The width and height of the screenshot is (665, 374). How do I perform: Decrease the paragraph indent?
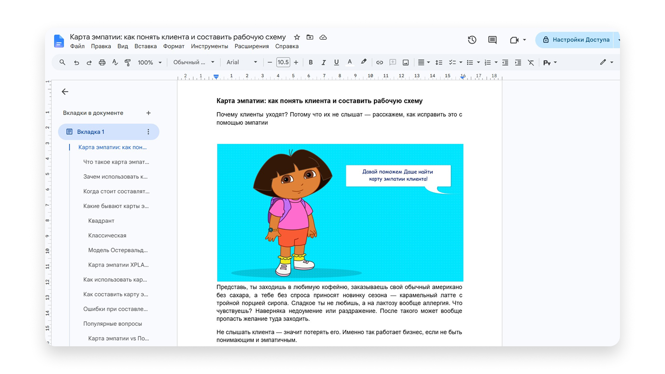coord(505,62)
